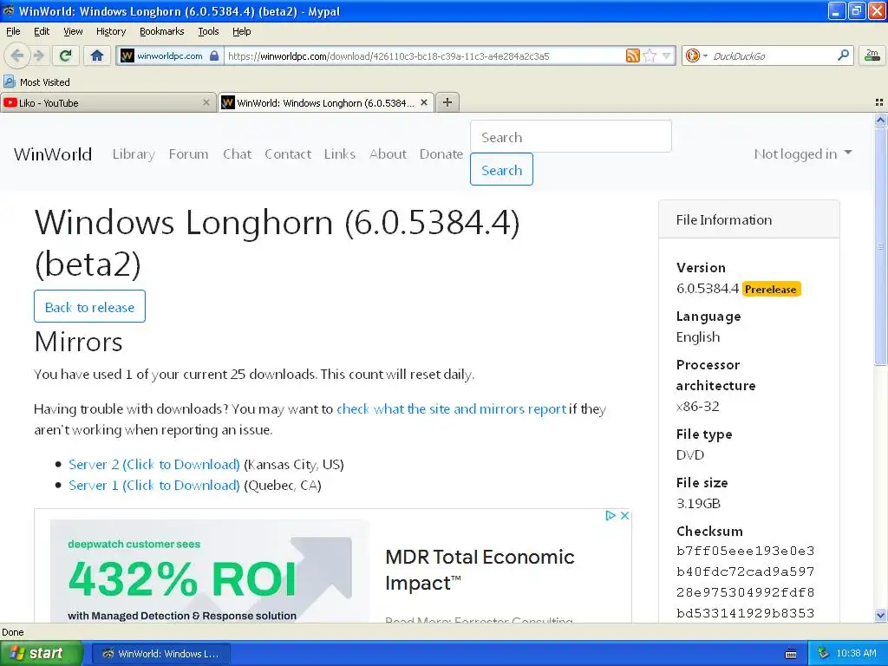Open the URL history dropdown arrow
888x666 pixels.
pos(667,55)
